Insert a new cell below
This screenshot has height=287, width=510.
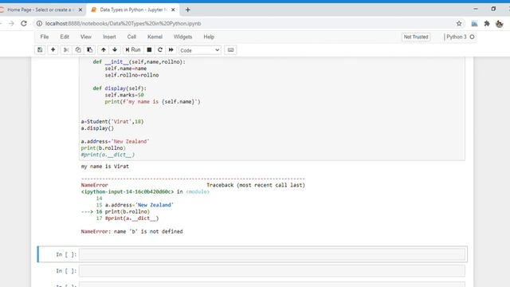[53, 49]
